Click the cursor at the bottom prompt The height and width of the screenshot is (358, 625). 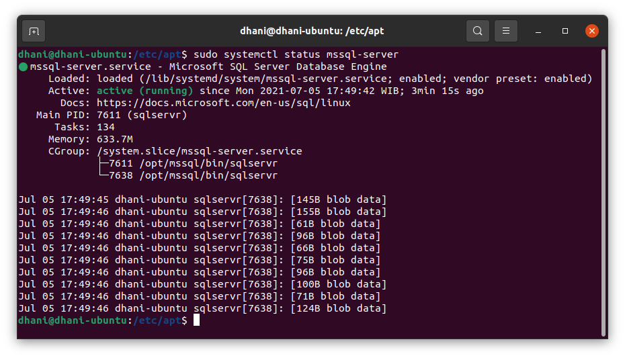pos(196,320)
